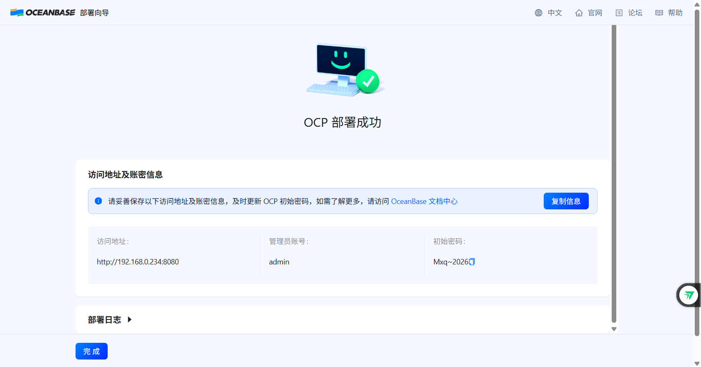This screenshot has height=367, width=701.
Task: Select the admin account value
Action: [279, 262]
